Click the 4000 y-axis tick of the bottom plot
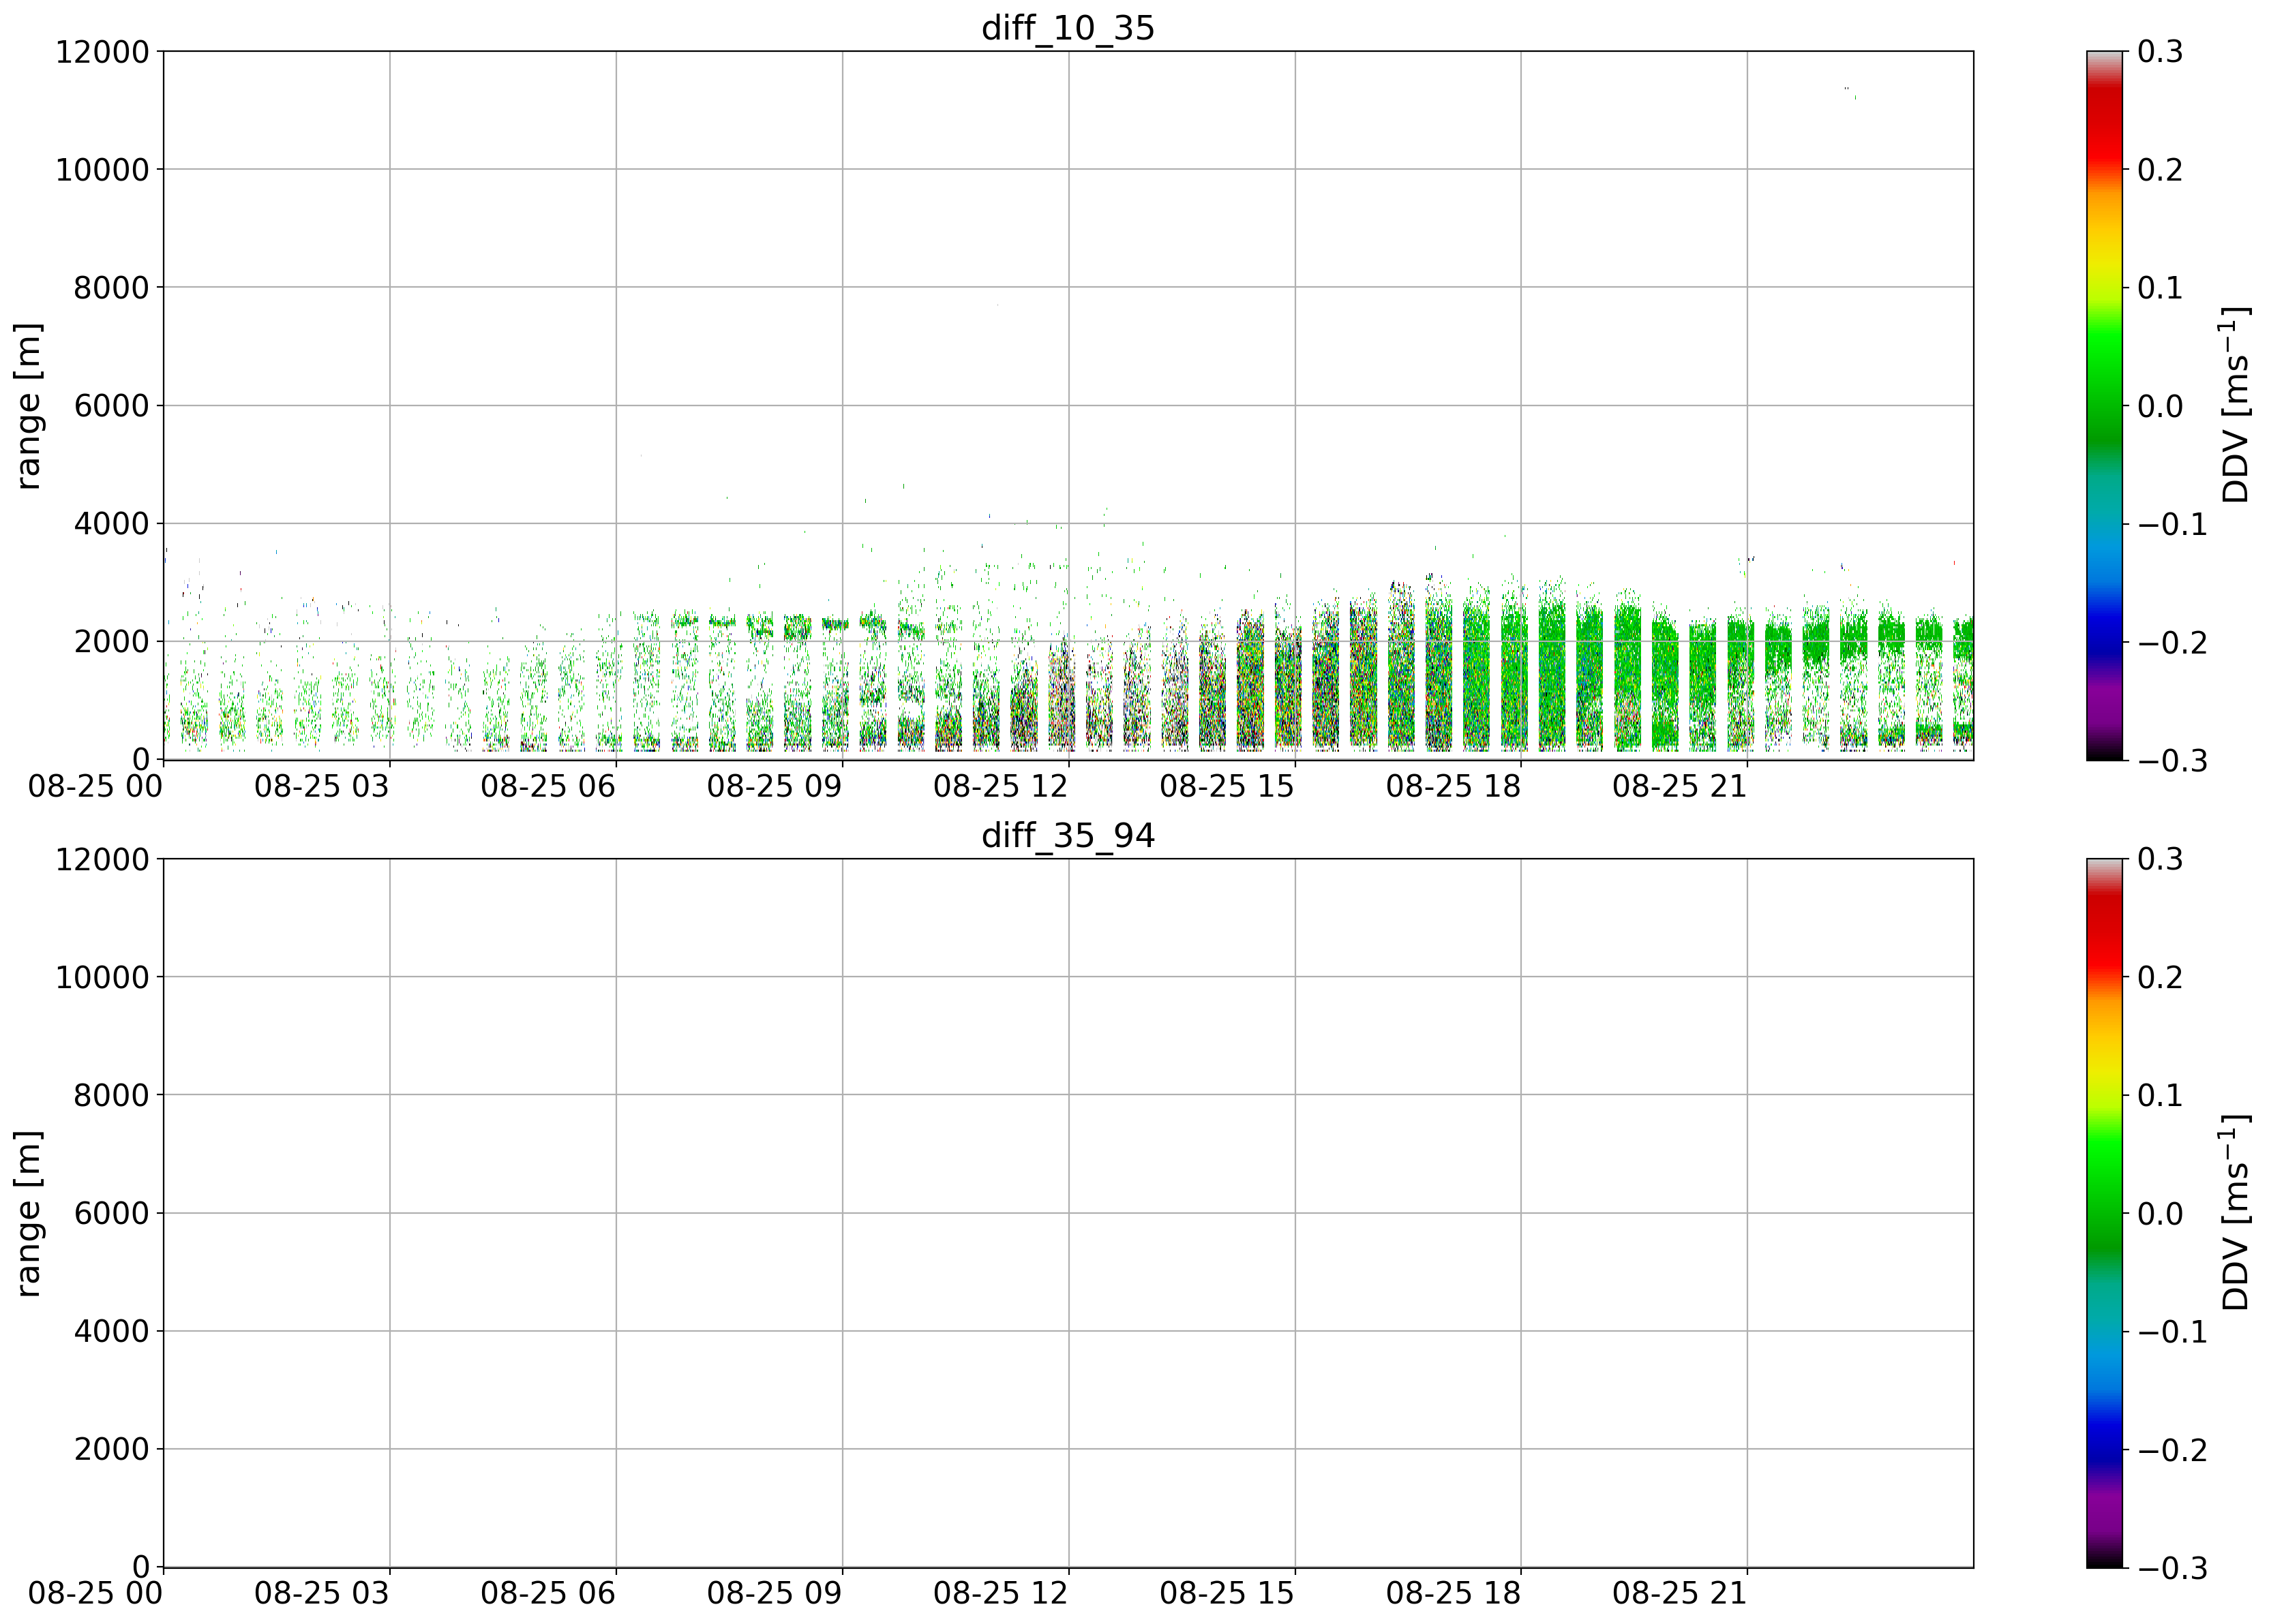Screen dimensions: 2269x1624 coord(112,1331)
